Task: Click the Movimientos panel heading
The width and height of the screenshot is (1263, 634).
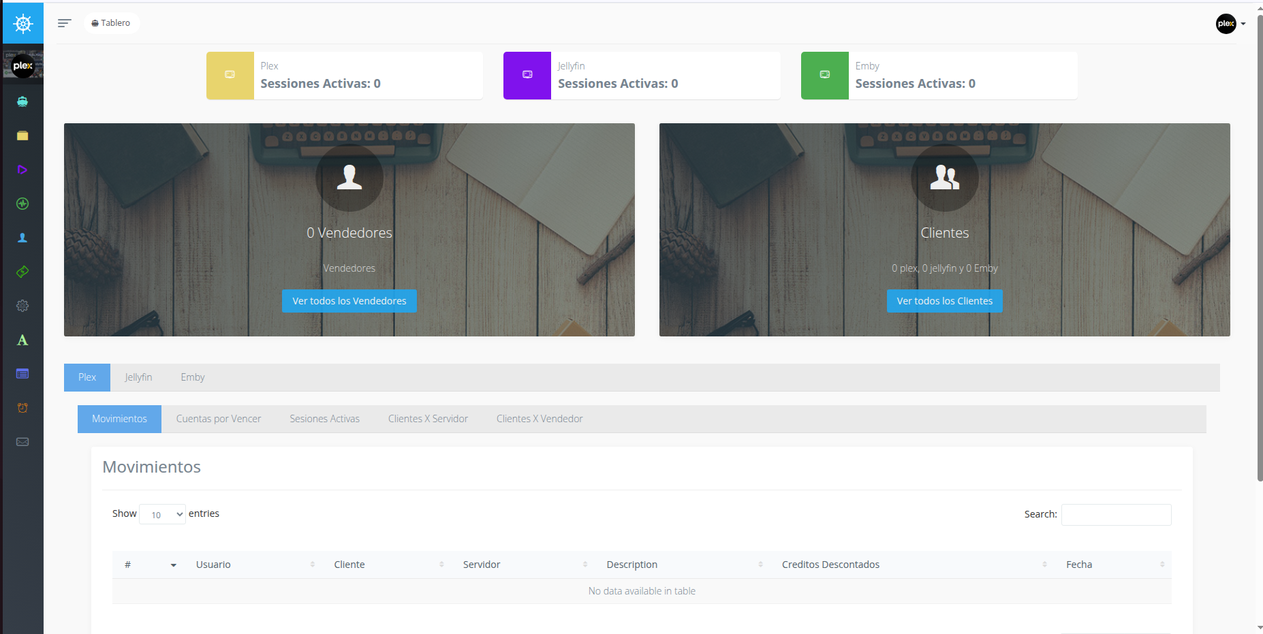Action: click(151, 467)
